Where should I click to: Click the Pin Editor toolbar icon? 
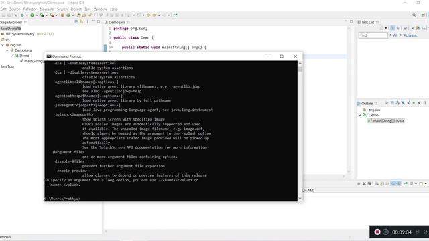[x=175, y=15]
